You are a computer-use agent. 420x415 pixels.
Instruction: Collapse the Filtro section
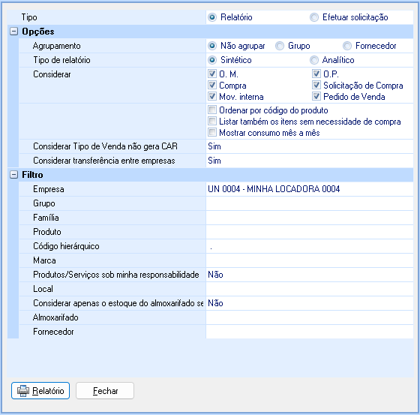13,175
